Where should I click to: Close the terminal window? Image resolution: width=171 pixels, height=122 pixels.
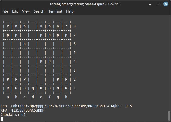tap(165, 4)
